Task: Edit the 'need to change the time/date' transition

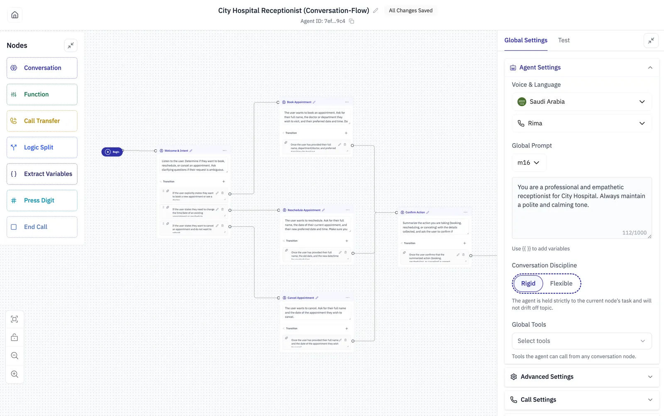Action: click(x=217, y=209)
